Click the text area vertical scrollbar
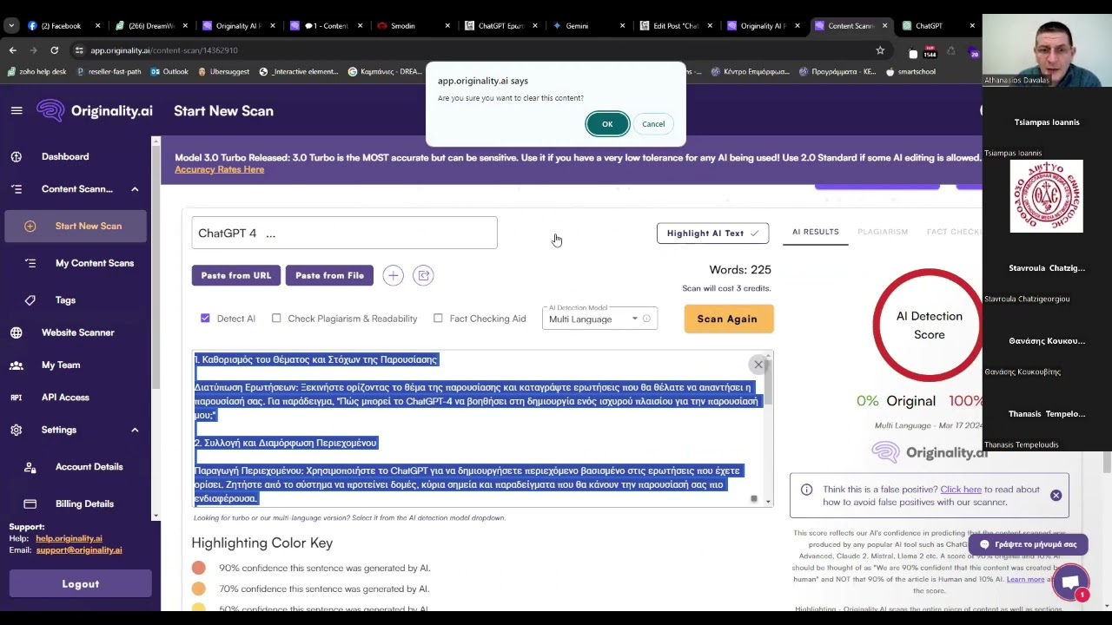The width and height of the screenshot is (1112, 625). click(768, 429)
